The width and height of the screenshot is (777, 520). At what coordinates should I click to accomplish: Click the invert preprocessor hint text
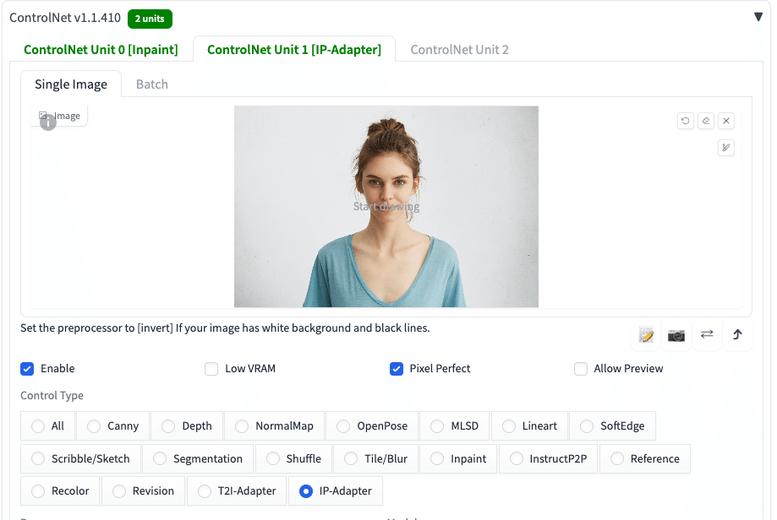[225, 328]
